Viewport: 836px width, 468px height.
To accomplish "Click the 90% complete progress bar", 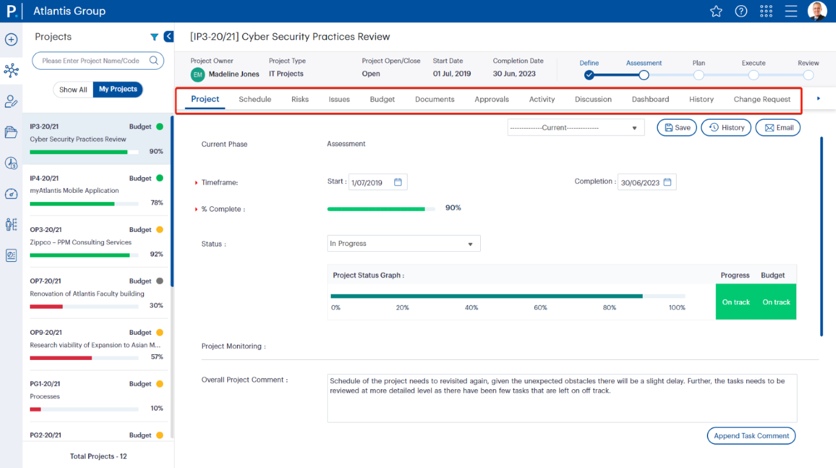I will tap(381, 209).
